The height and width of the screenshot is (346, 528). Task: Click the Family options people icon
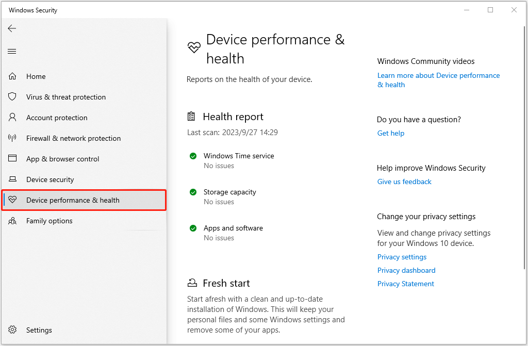pos(12,221)
